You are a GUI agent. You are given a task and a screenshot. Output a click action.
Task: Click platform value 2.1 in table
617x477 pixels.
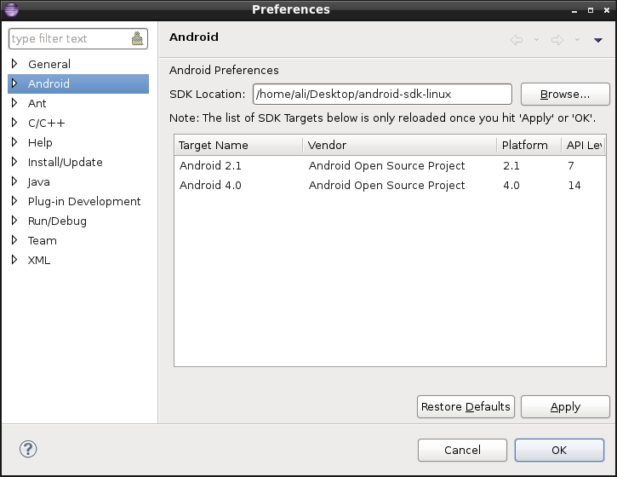pos(511,166)
